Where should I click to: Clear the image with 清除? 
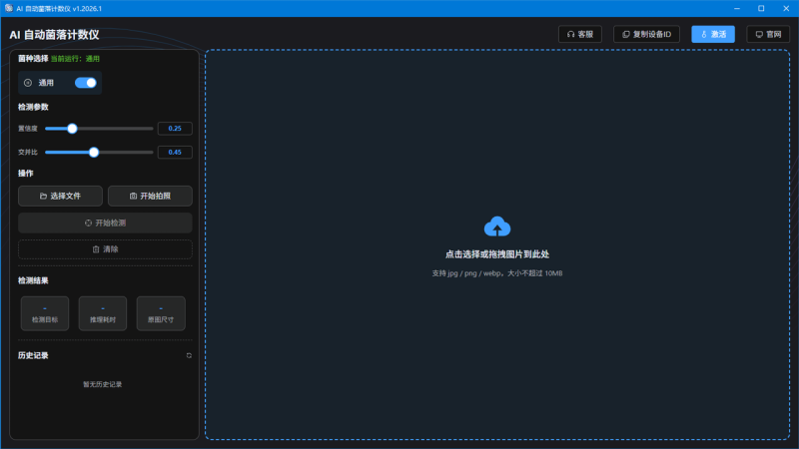coord(105,249)
